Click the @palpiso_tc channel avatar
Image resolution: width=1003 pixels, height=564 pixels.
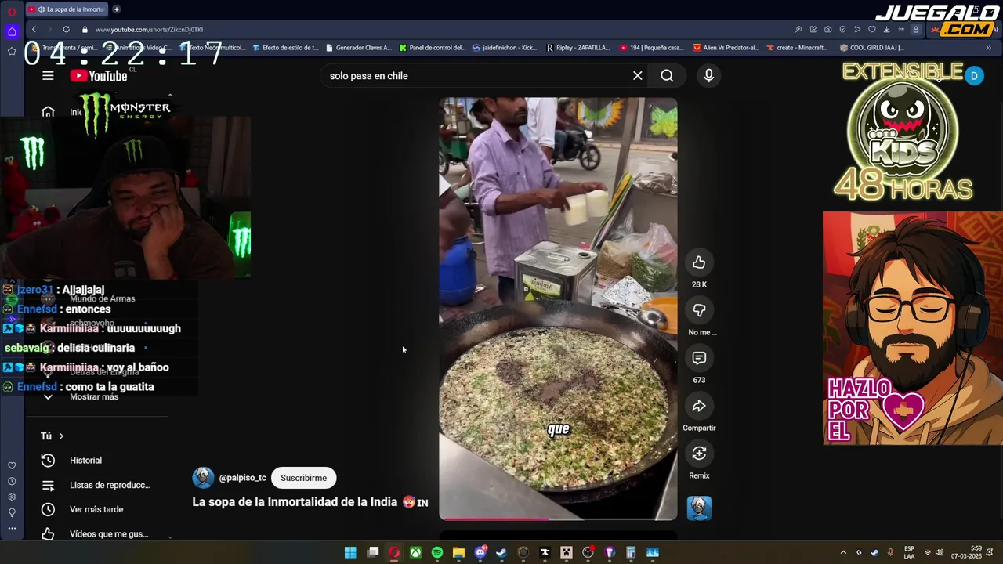click(x=203, y=478)
